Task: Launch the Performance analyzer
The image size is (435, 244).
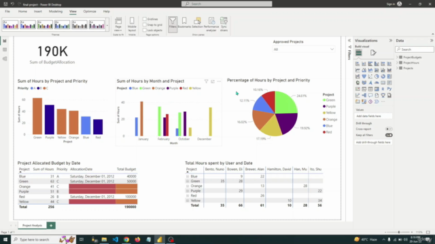Action: 211,24
